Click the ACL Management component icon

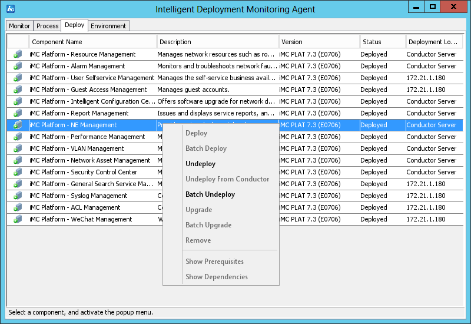[x=18, y=207]
